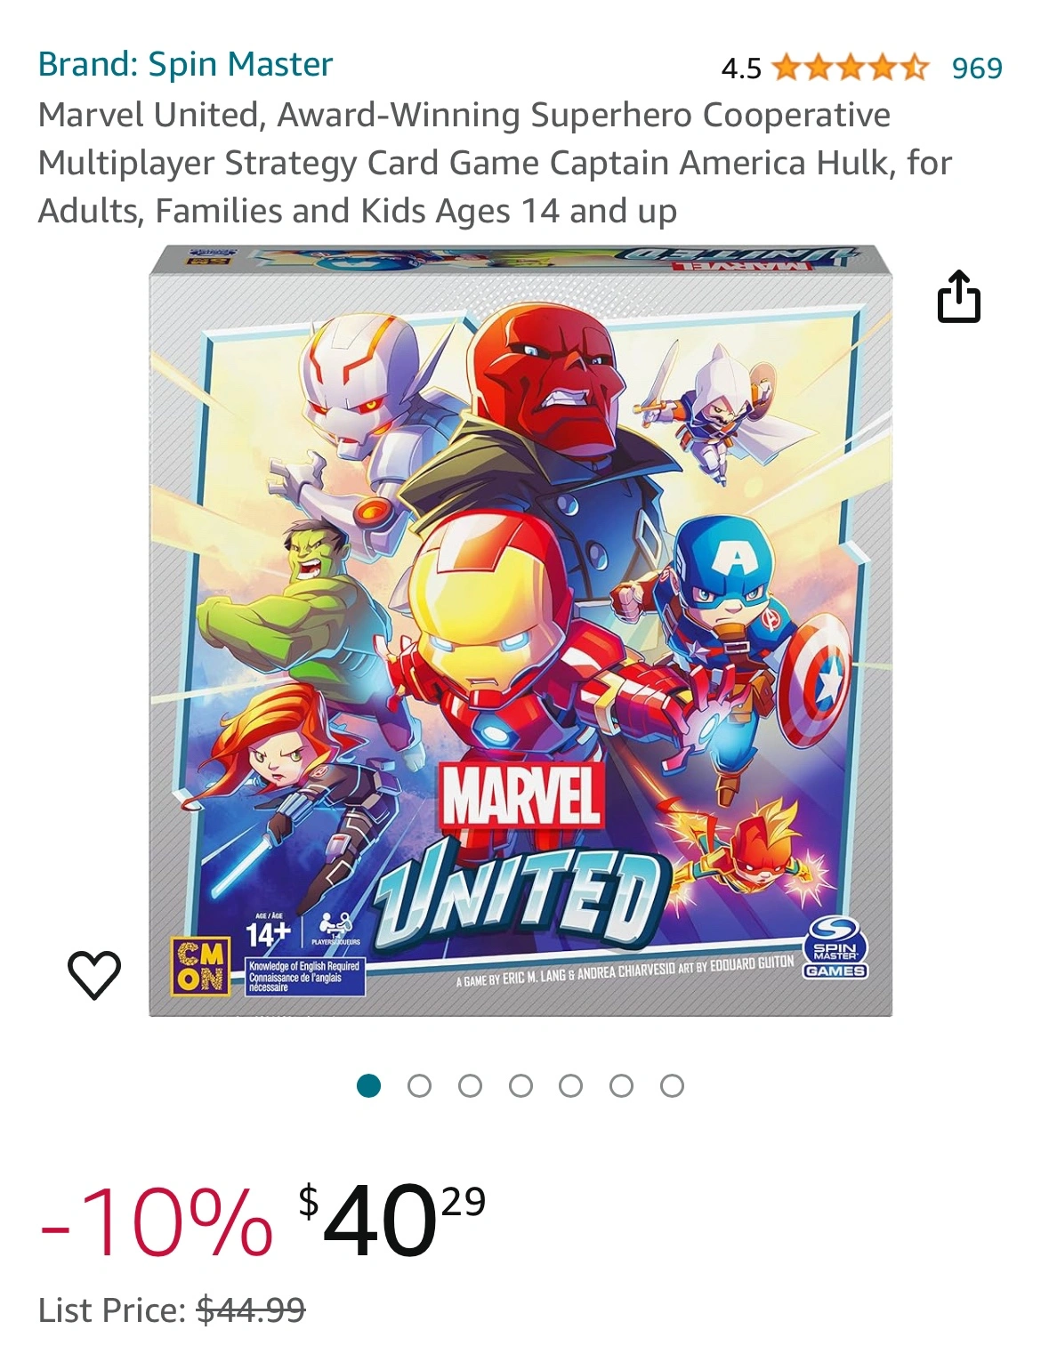The height and width of the screenshot is (1370, 1041).
Task: Jump to the last carousel image dot
Action: [x=673, y=1085]
